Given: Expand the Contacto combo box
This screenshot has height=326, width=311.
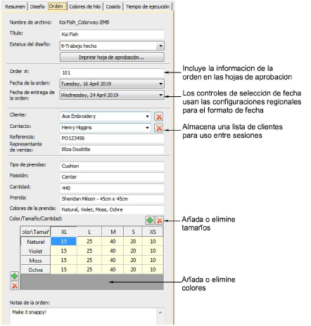Looking at the screenshot, I should [x=147, y=128].
